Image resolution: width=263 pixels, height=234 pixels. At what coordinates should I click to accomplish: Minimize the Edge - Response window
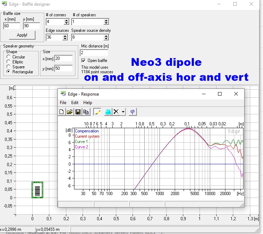coord(203,94)
